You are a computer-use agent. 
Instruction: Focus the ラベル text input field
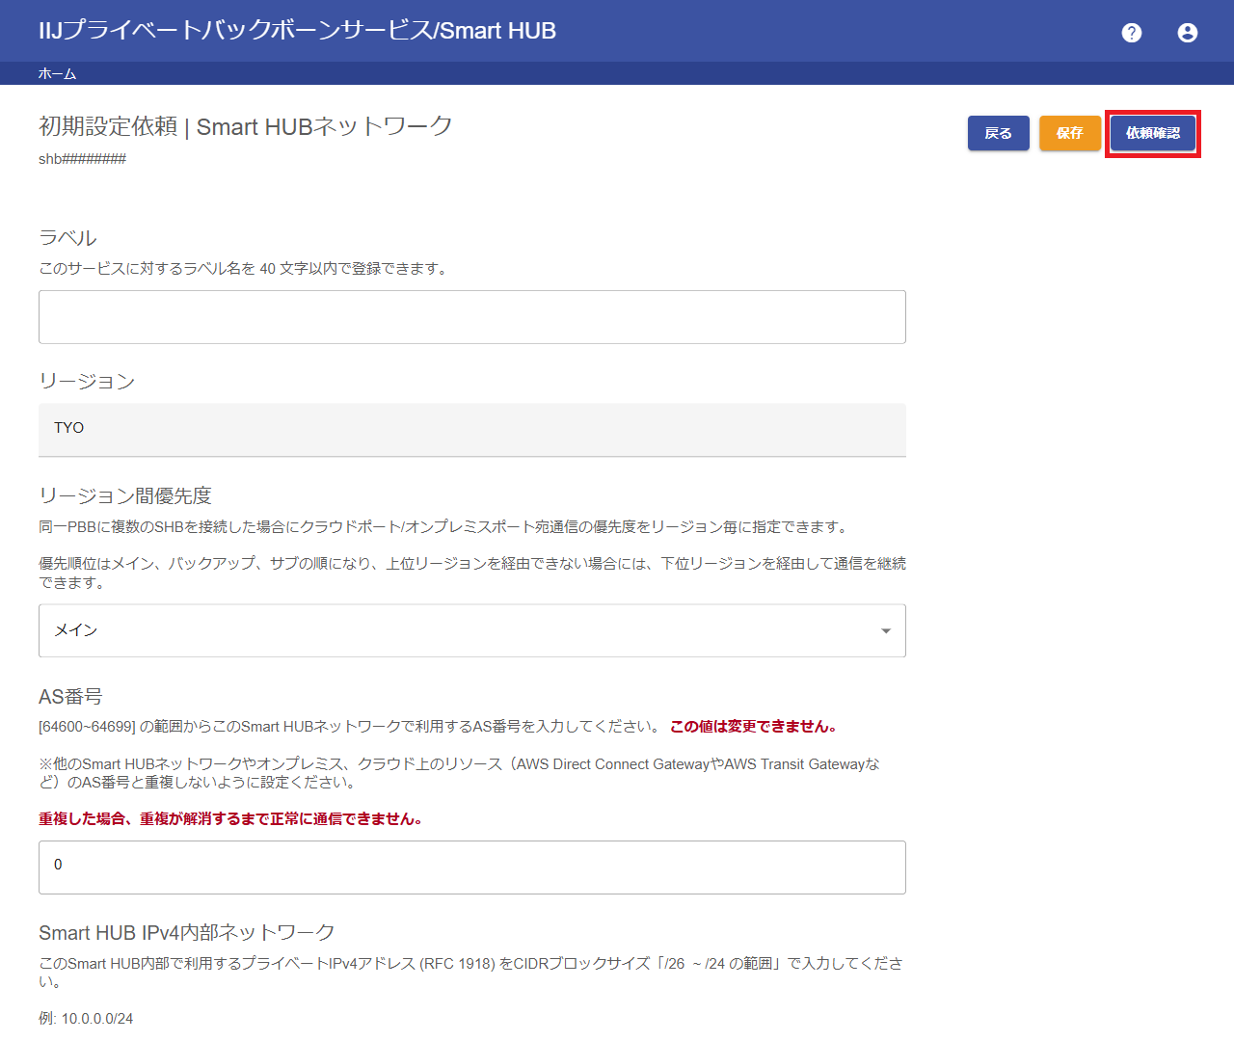click(472, 317)
